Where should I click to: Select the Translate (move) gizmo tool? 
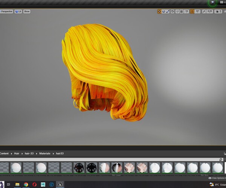coord(159,12)
